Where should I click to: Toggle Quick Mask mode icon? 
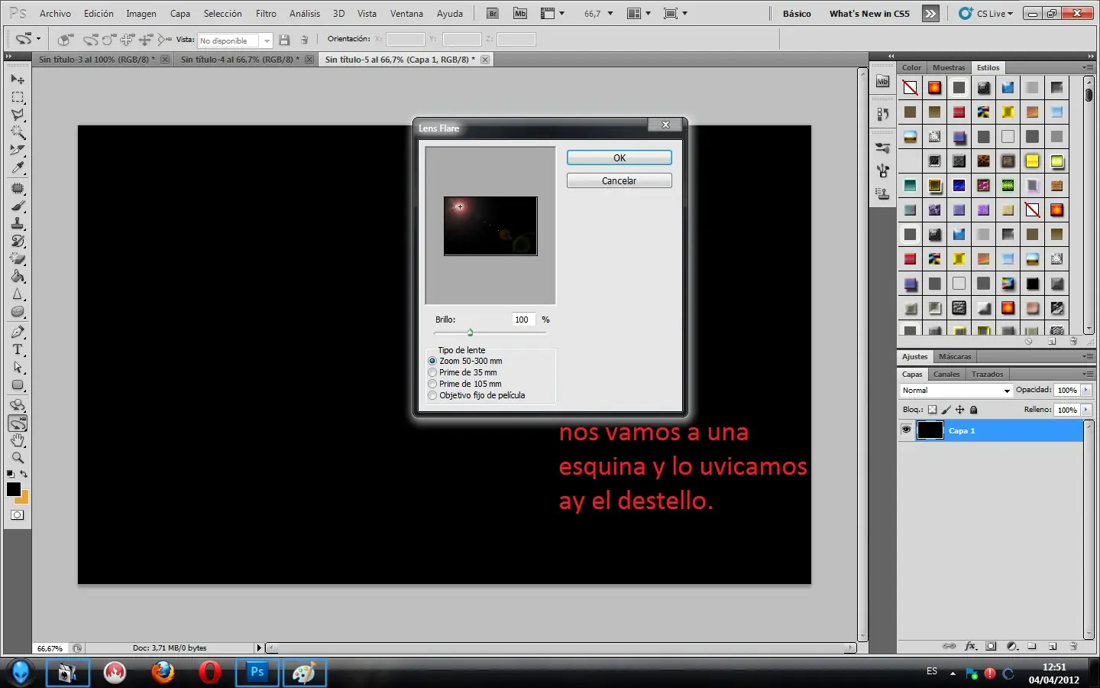(x=17, y=515)
